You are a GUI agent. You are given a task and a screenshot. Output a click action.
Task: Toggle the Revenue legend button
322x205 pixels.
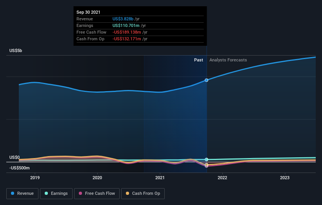22,194
